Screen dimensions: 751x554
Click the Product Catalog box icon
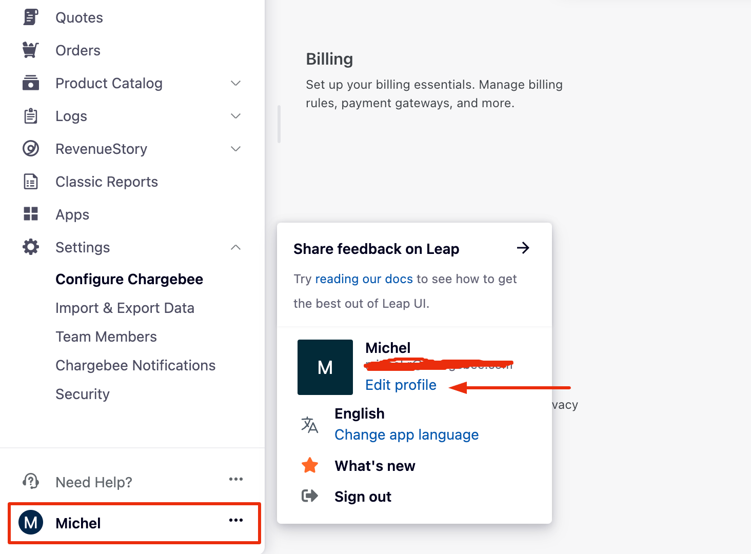coord(31,83)
